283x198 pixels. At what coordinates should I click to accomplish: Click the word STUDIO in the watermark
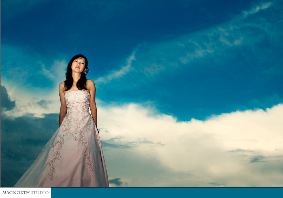pyautogui.click(x=40, y=193)
